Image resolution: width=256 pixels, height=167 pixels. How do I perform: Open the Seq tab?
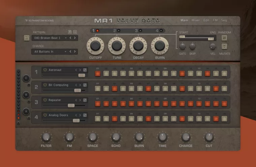point(224,20)
